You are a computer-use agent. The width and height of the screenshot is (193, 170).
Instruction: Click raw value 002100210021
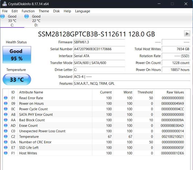[173, 137]
